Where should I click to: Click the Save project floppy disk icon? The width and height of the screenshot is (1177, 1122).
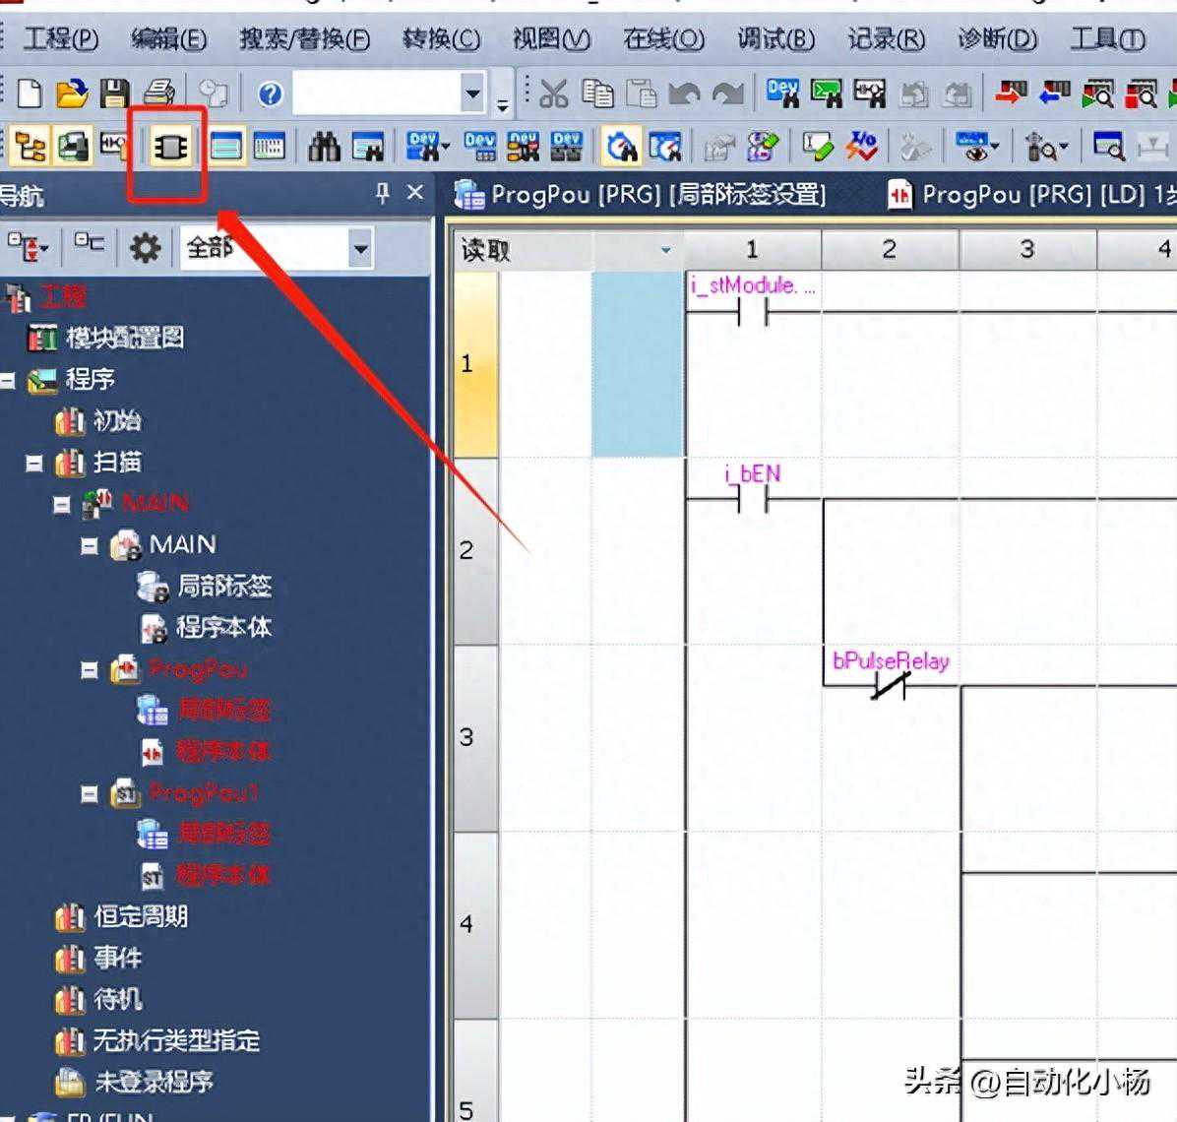[115, 93]
